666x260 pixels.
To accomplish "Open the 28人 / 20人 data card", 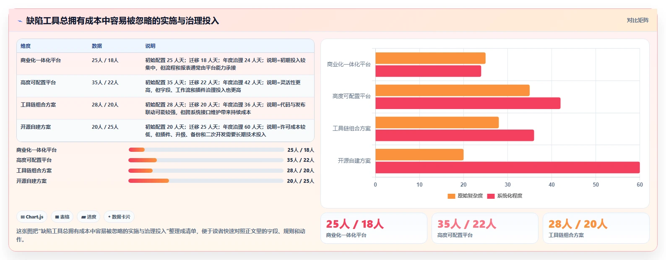I will 596,228.
